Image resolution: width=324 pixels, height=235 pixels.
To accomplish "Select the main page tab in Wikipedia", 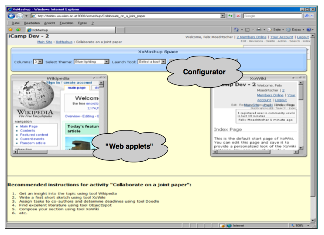I will point(77,88).
